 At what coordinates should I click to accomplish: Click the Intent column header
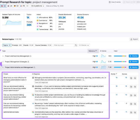click(116, 51)
